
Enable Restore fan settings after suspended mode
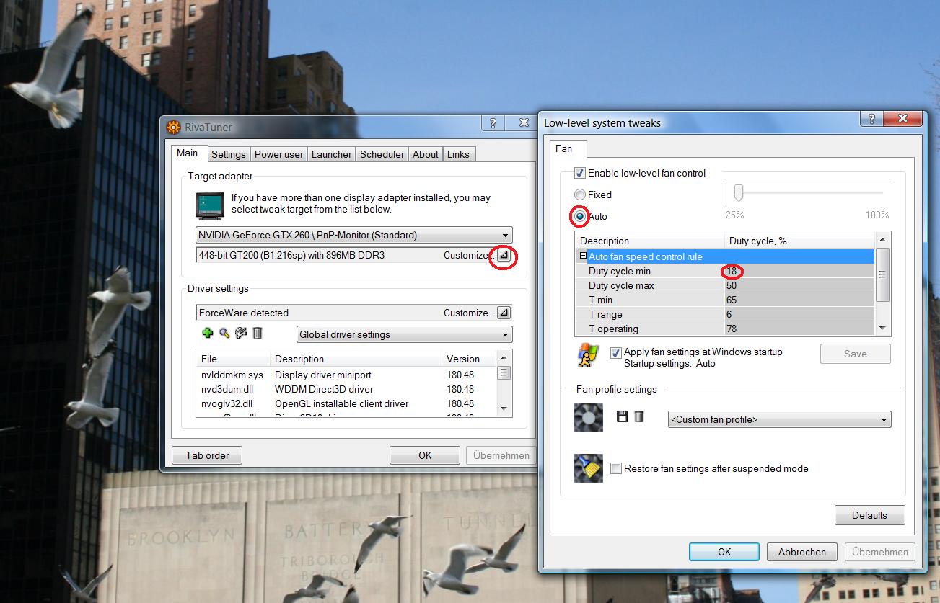click(616, 468)
